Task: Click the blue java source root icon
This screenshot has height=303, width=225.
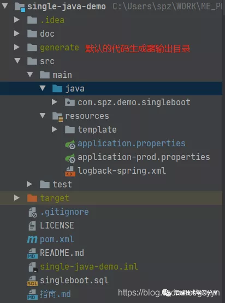Action: [x=57, y=89]
